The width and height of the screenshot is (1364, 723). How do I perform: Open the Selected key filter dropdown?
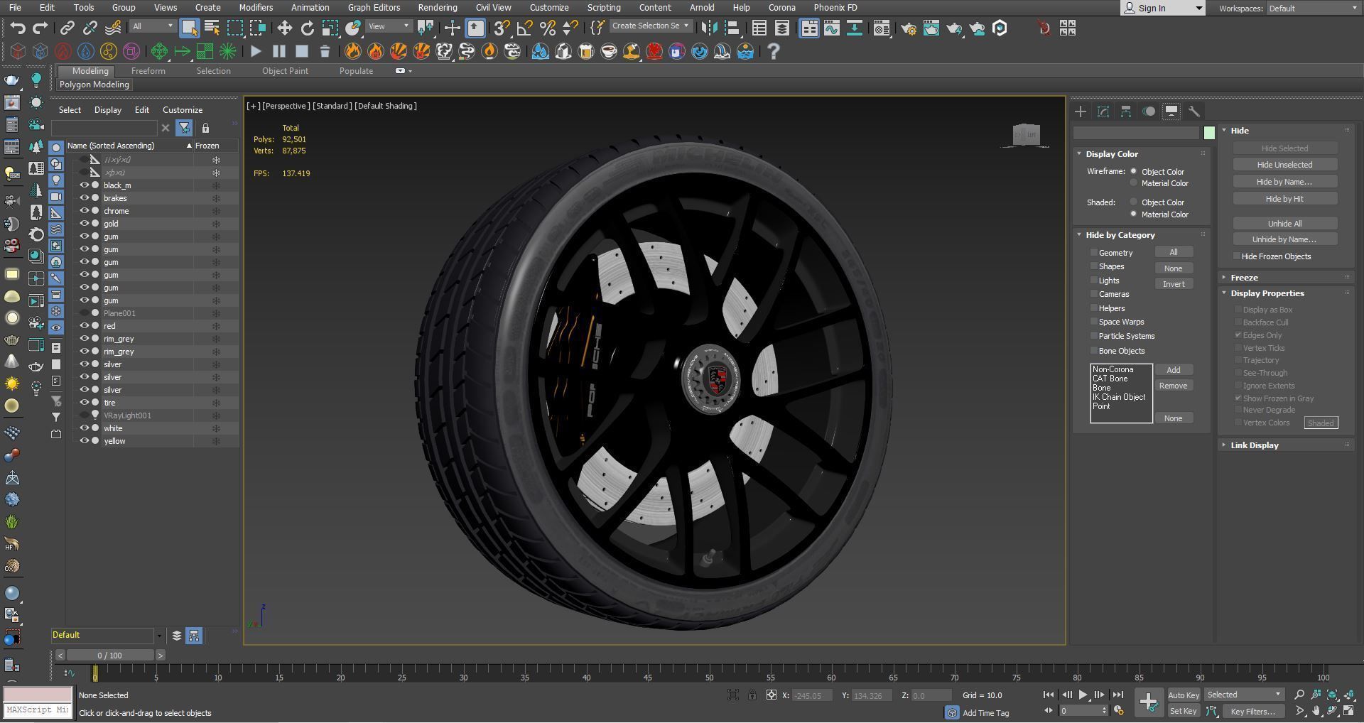click(1244, 695)
